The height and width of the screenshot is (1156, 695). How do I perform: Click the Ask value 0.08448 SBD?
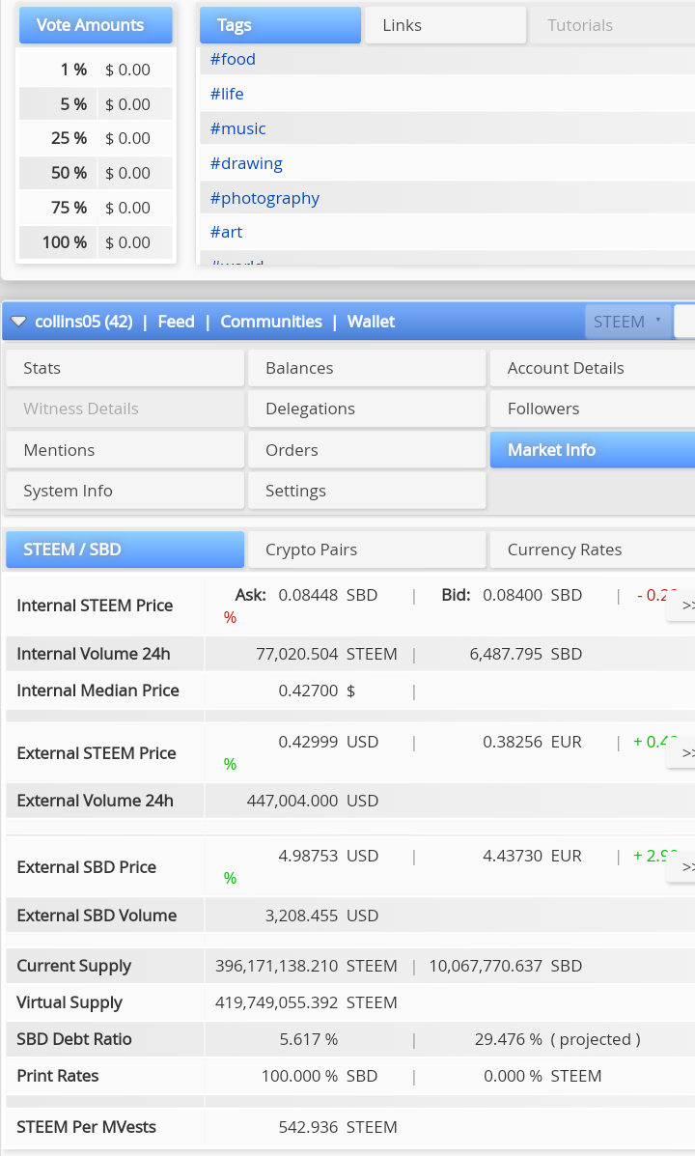pyautogui.click(x=328, y=595)
